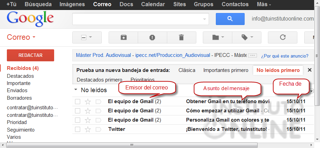Choose the No leídos primero inbox style
Viewport: 320px width, 148px height.
(278, 70)
